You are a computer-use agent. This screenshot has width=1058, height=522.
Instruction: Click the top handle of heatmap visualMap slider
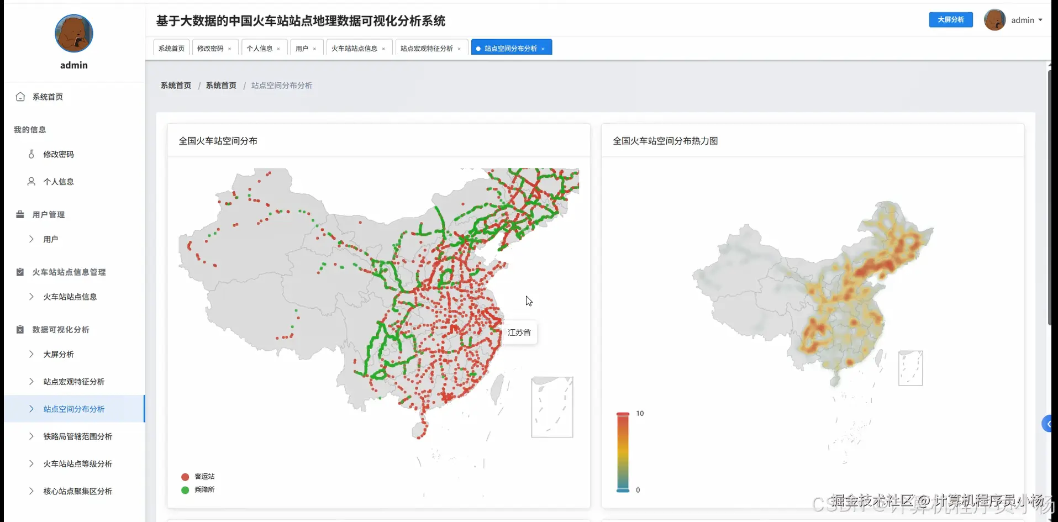[623, 414]
